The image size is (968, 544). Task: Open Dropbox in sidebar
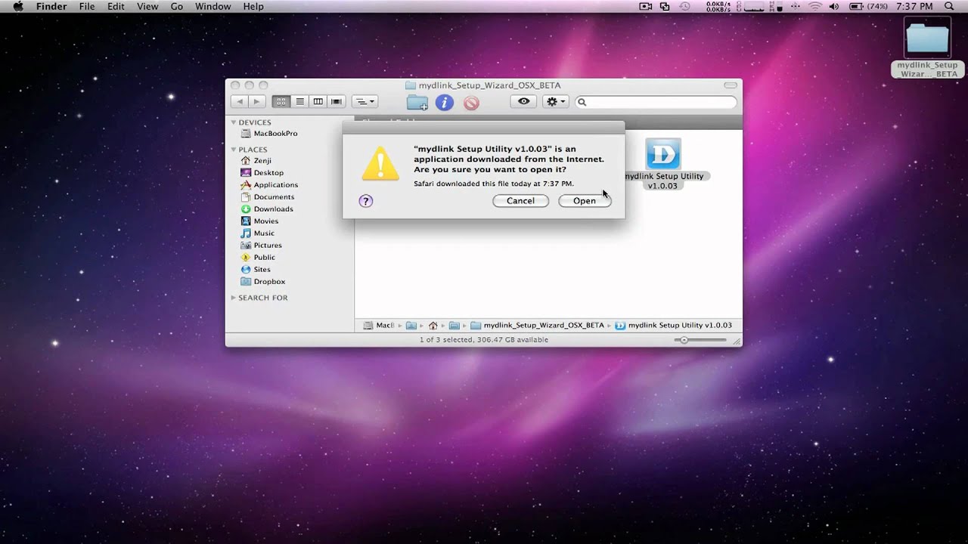(262, 281)
